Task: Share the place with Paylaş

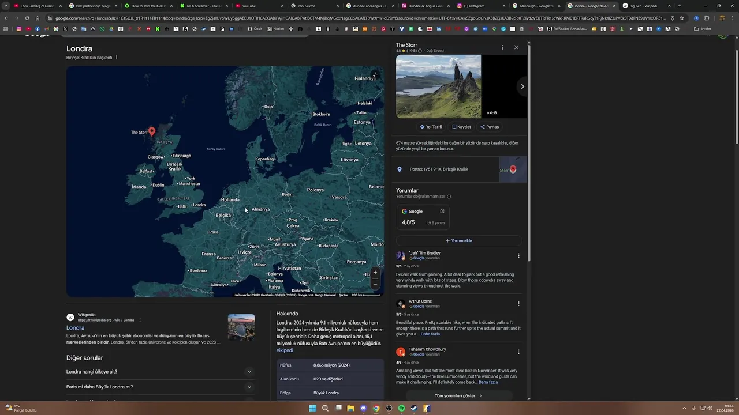Action: coord(490,127)
